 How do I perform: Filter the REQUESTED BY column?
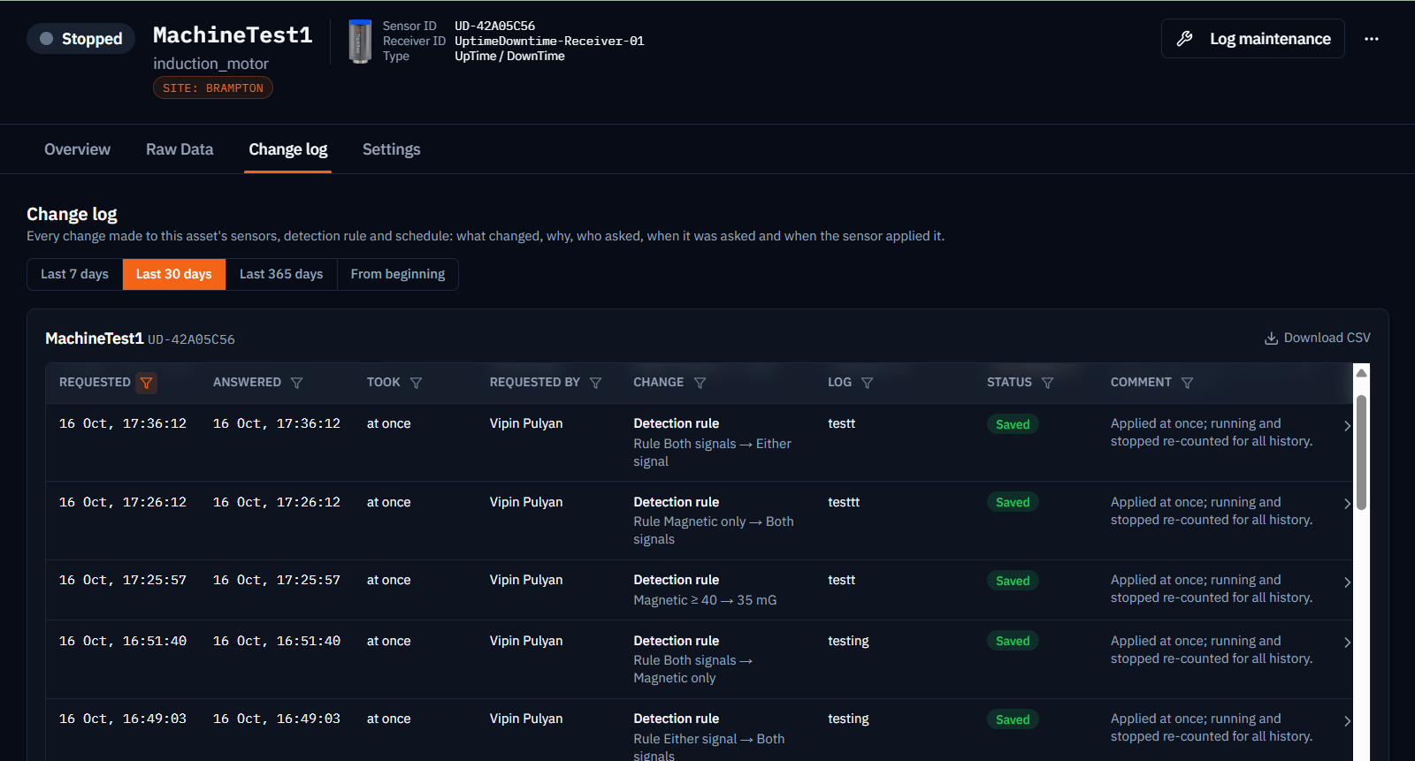(596, 383)
